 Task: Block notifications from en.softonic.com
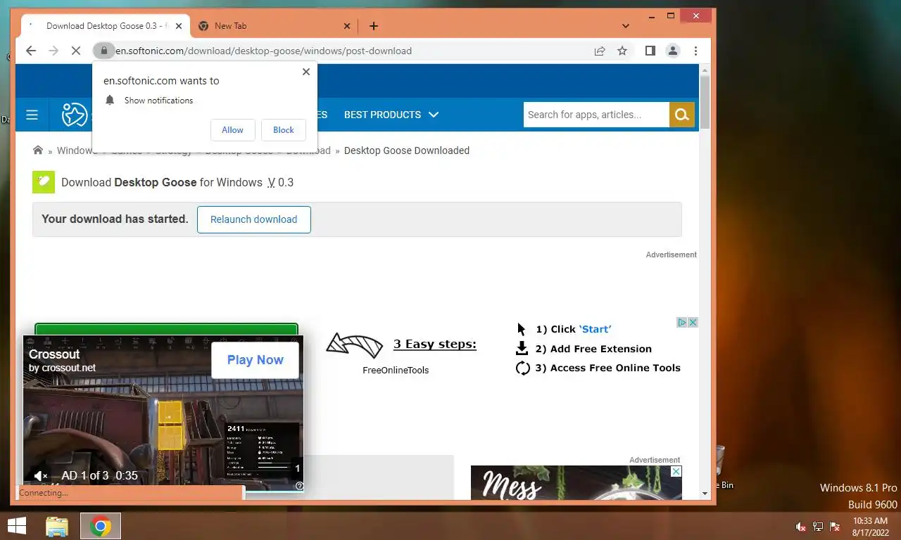284,130
